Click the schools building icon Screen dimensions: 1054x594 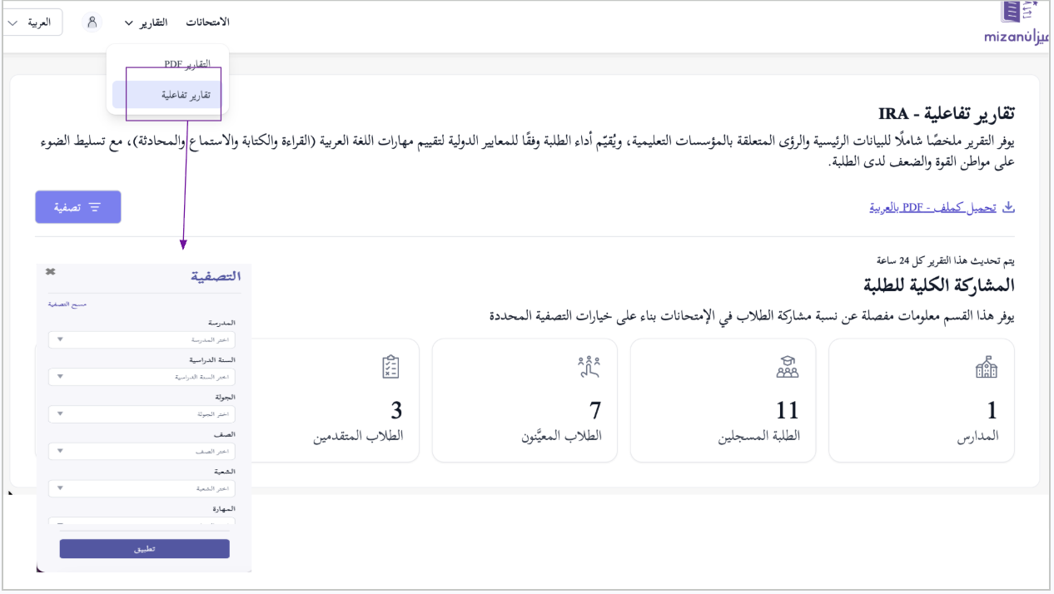click(987, 368)
